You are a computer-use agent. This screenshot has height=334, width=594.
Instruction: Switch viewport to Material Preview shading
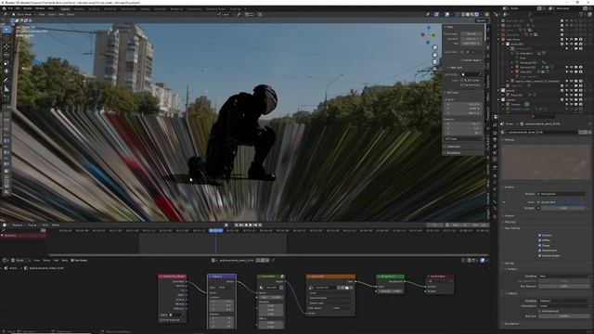point(472,15)
